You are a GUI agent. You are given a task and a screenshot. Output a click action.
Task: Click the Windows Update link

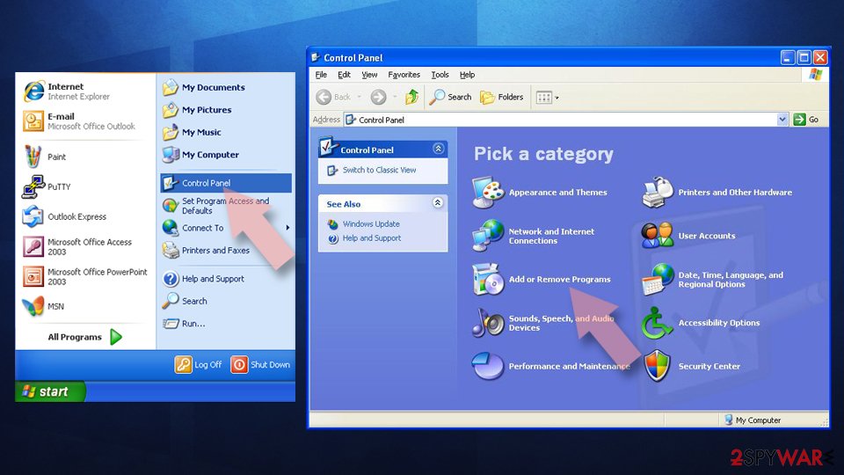pos(371,224)
